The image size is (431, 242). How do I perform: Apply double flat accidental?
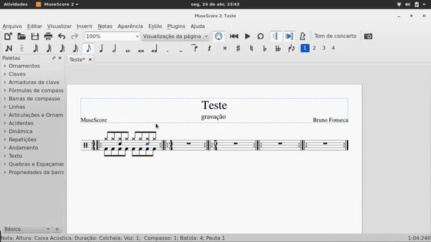[278, 48]
